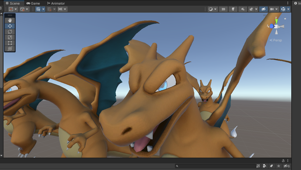Toggle scene effects layers button
The width and height of the screenshot is (301, 170).
(x=251, y=9)
